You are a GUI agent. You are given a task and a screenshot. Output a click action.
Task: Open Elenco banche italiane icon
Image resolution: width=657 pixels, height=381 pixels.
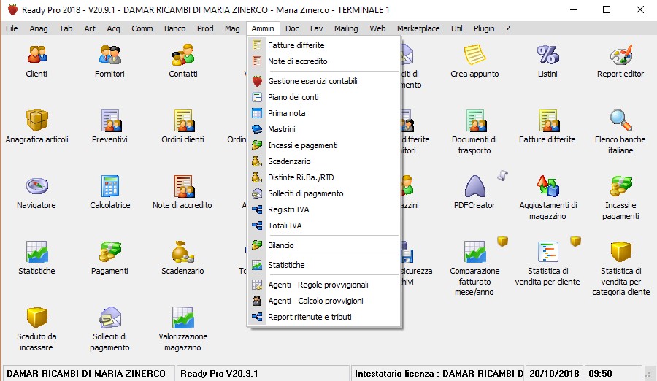click(x=620, y=120)
